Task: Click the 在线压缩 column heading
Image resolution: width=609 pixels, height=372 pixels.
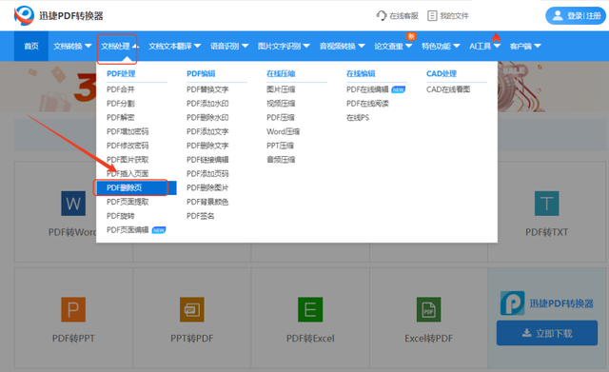Action: [281, 73]
